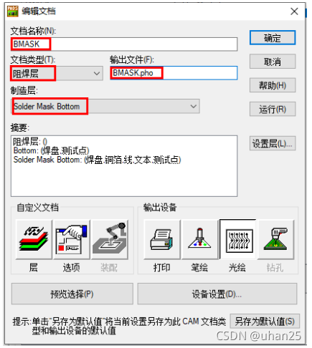The height and width of the screenshot is (348, 312).
Task: Open 帮助(H) help button
Action: coord(273,85)
